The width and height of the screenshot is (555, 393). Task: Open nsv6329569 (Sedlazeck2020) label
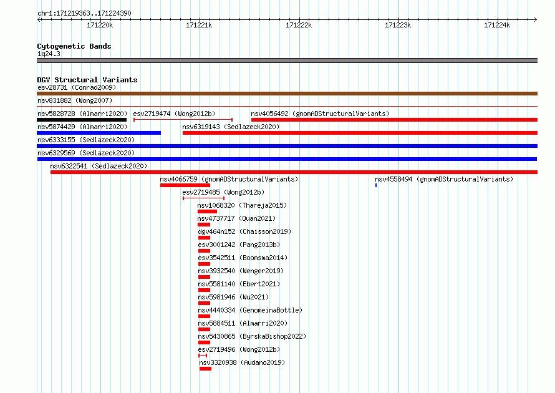click(x=86, y=153)
